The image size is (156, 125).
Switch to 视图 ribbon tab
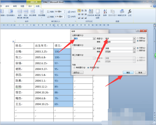[22, 6]
